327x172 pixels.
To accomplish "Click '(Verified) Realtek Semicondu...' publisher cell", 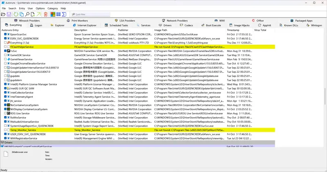I will tap(135, 122).
